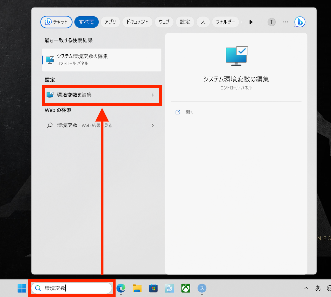The width and height of the screenshot is (331, 297).
Task: Open the R app taskbar icon
Action: pos(202,288)
